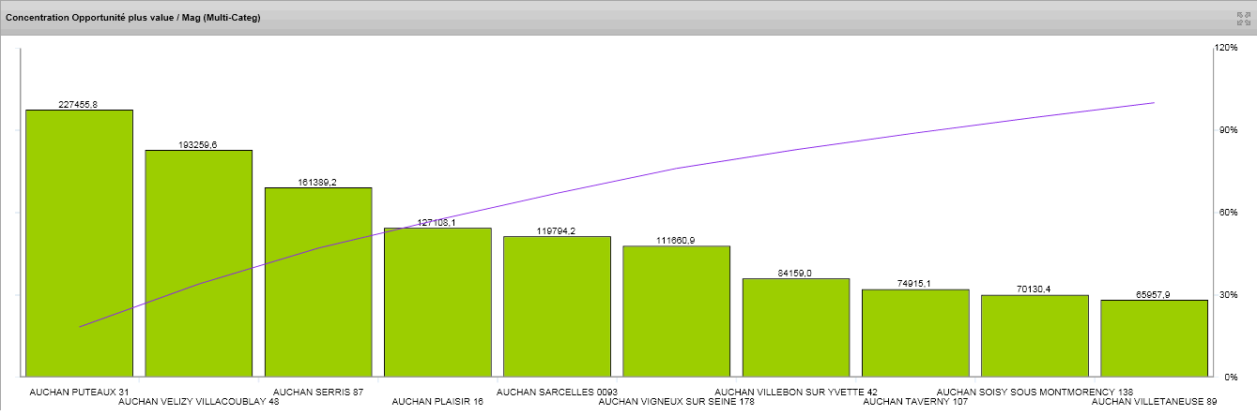Screen dimensions: 1257x415
Task: Click the 120% axis tick label
Action: (x=1226, y=47)
